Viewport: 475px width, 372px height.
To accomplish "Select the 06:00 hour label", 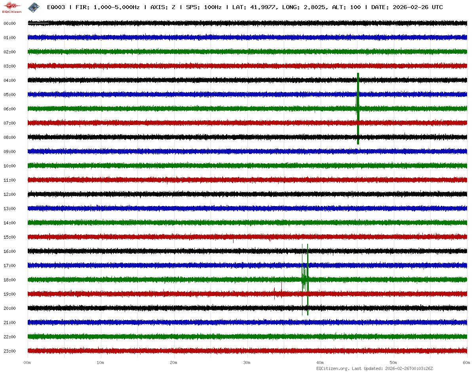I will (9, 109).
